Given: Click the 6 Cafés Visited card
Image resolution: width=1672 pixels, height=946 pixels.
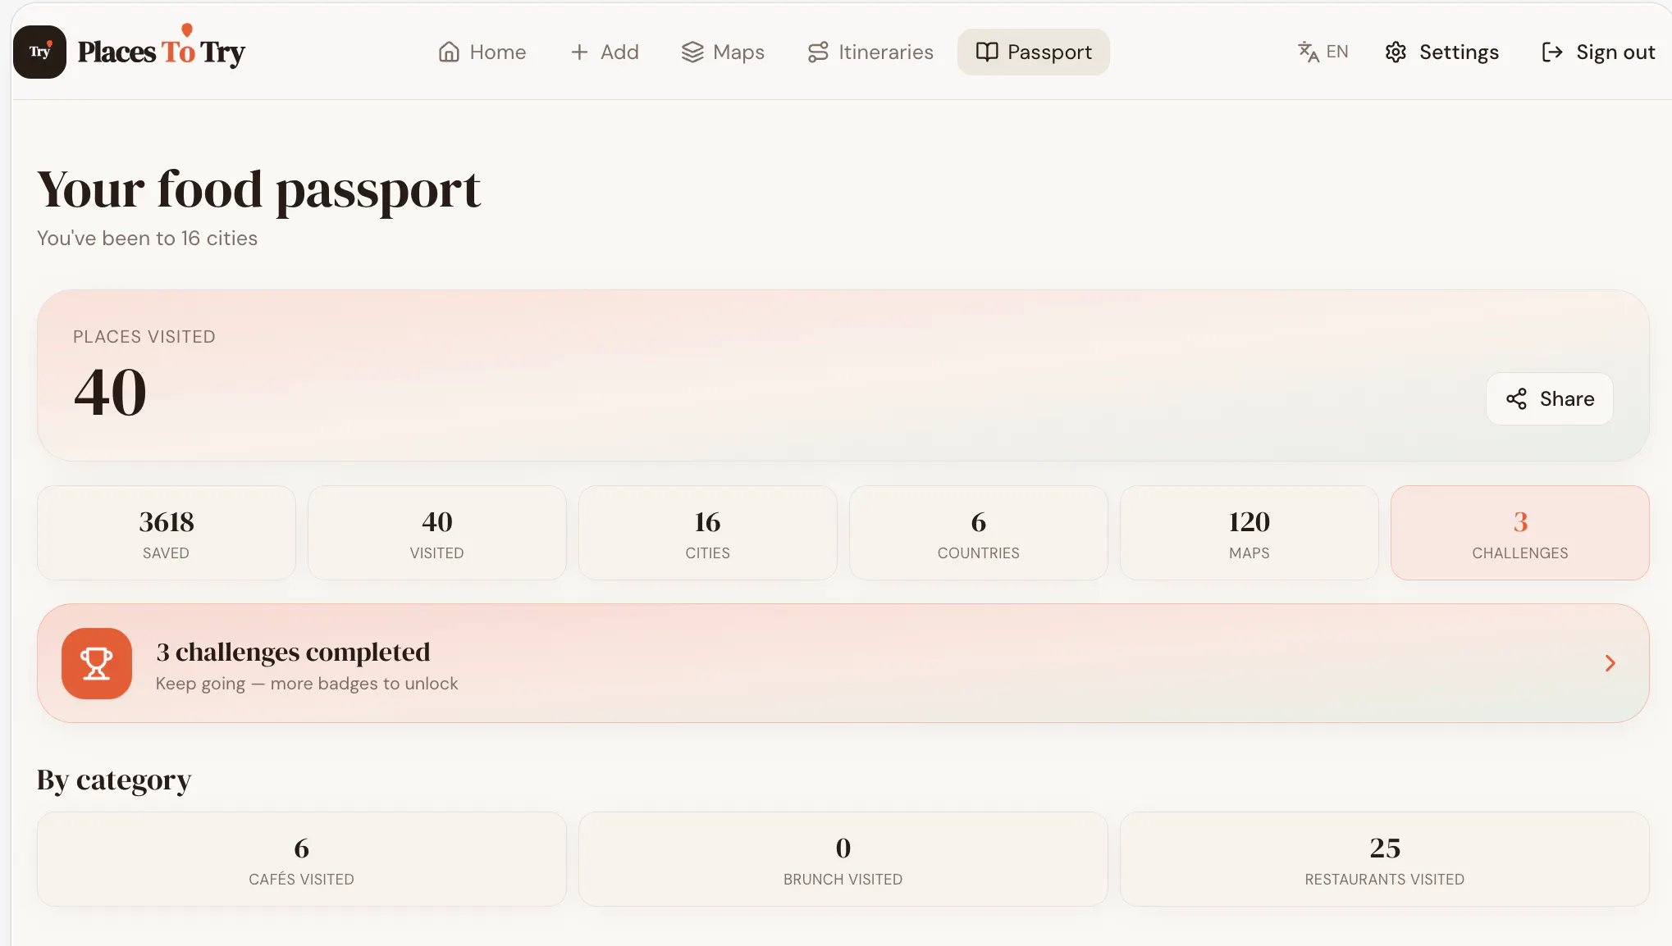Looking at the screenshot, I should click(302, 859).
